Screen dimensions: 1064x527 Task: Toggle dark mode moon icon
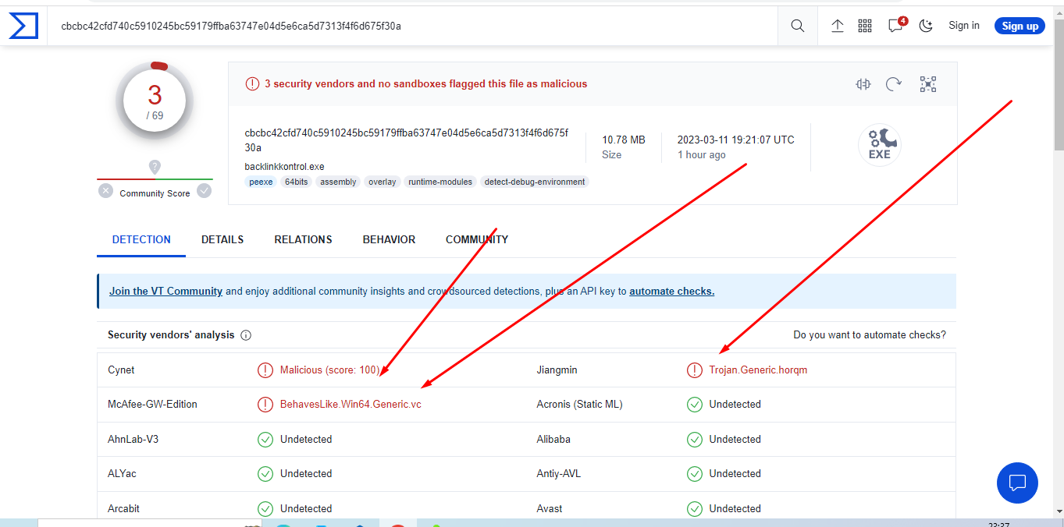tap(926, 26)
